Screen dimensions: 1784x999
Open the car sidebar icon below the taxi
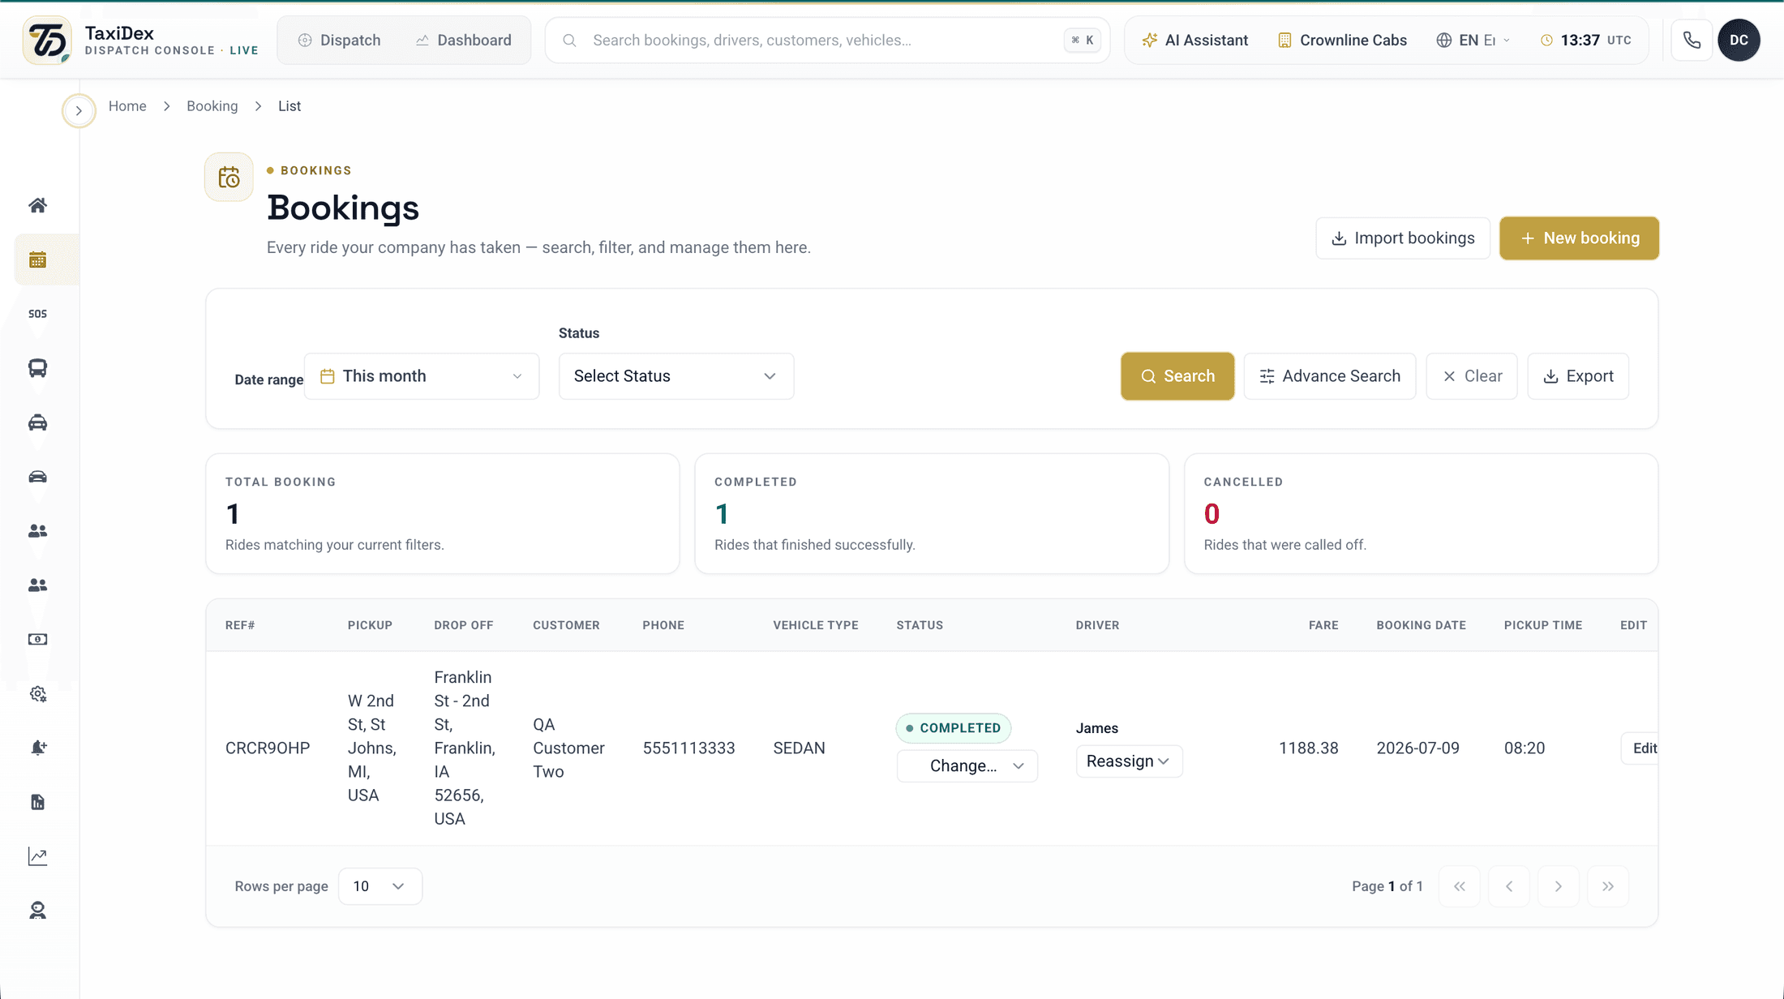click(x=37, y=477)
